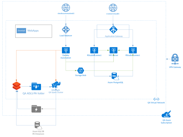Select the blue ADLS folder icon
This screenshot has width=183, height=137.
pyautogui.click(x=36, y=86)
